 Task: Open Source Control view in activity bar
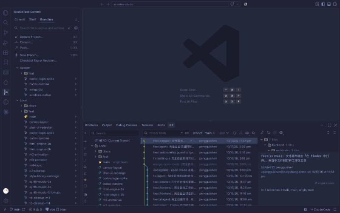(6, 33)
